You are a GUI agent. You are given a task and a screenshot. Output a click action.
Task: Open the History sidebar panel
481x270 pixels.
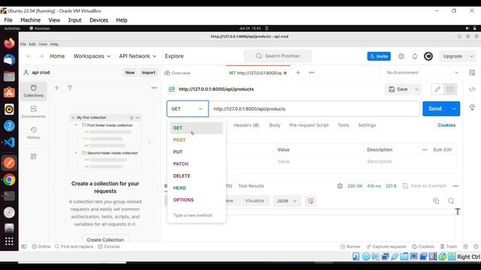33,133
